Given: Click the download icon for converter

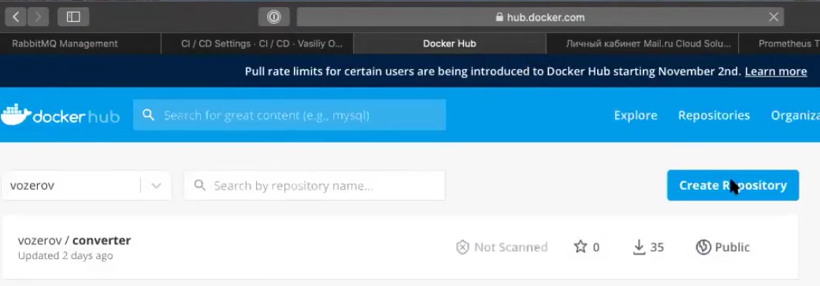Looking at the screenshot, I should pyautogui.click(x=639, y=247).
